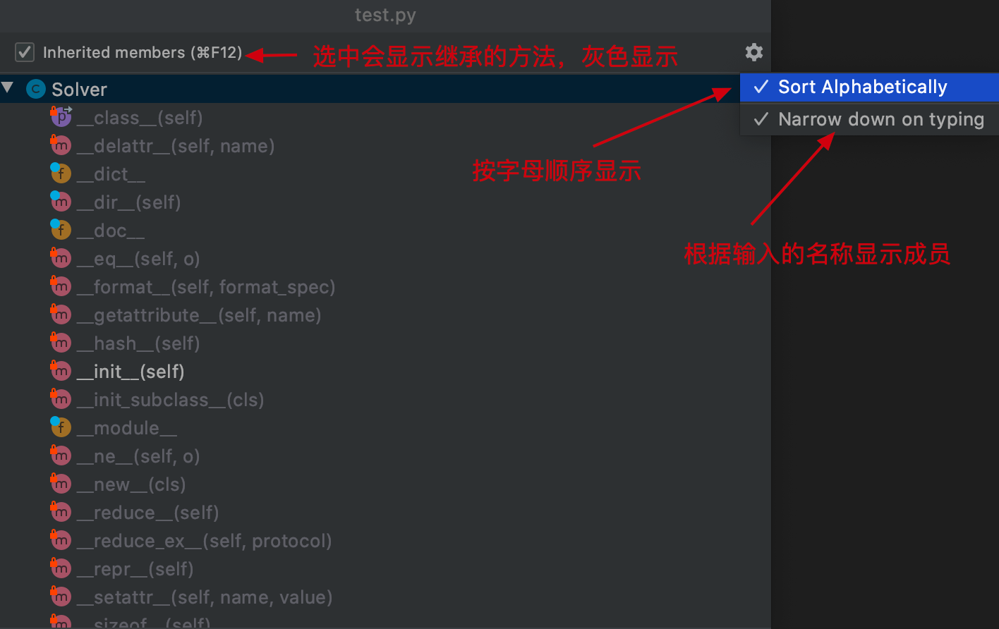Jump to __eq__(self, o) method
The height and width of the screenshot is (629, 999).
point(138,259)
